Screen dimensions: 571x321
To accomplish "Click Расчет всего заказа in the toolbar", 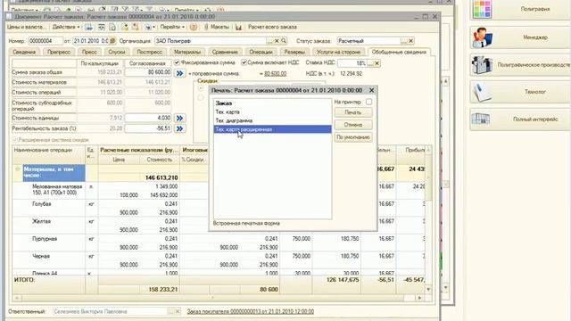I will pos(272,27).
